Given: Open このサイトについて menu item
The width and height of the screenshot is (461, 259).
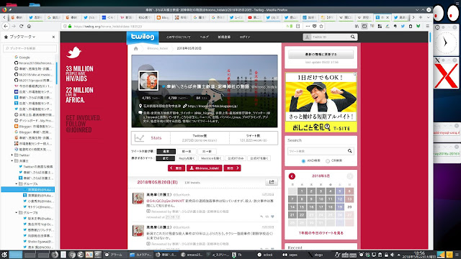Looking at the screenshot, I should (x=179, y=37).
